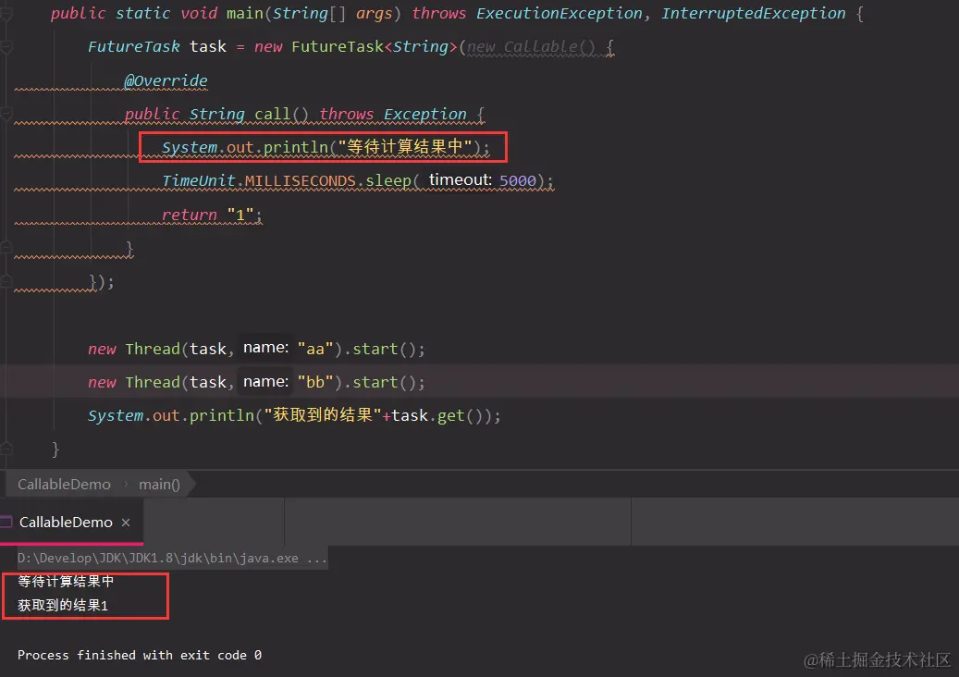The width and height of the screenshot is (959, 677).
Task: Collapse the code fold at FutureTask task line
Action: [x=6, y=46]
